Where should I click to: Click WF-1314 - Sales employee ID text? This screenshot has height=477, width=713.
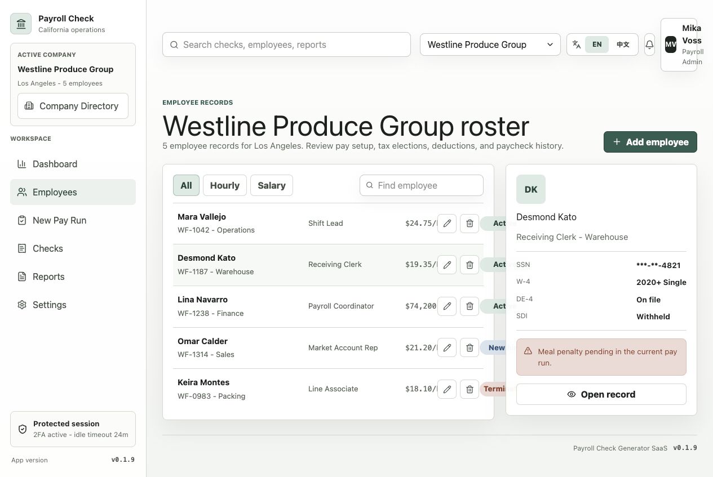(x=206, y=355)
